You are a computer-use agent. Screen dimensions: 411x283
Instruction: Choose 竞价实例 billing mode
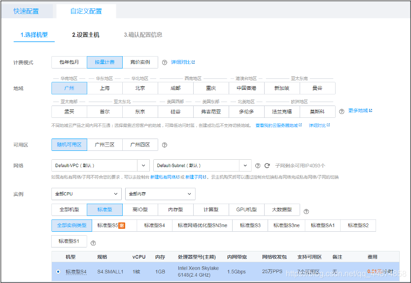coord(140,62)
